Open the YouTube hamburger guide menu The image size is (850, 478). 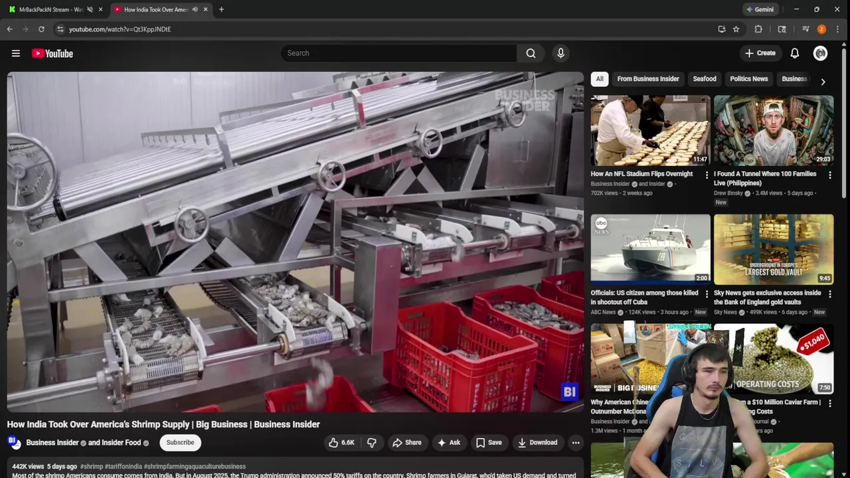pyautogui.click(x=16, y=53)
